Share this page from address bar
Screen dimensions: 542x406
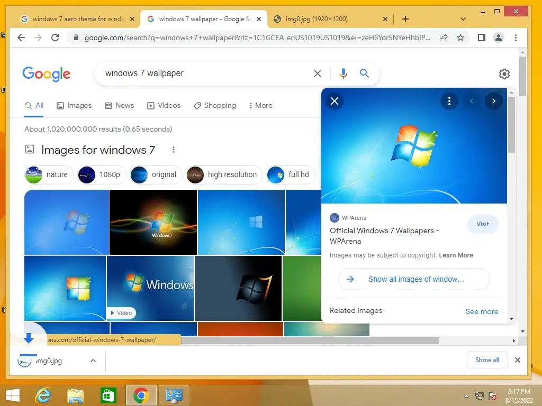(x=444, y=38)
